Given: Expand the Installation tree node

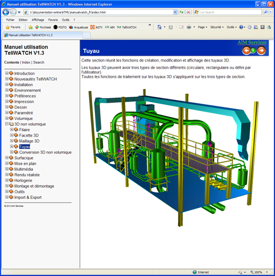Looking at the screenshot, I should coord(6,84).
